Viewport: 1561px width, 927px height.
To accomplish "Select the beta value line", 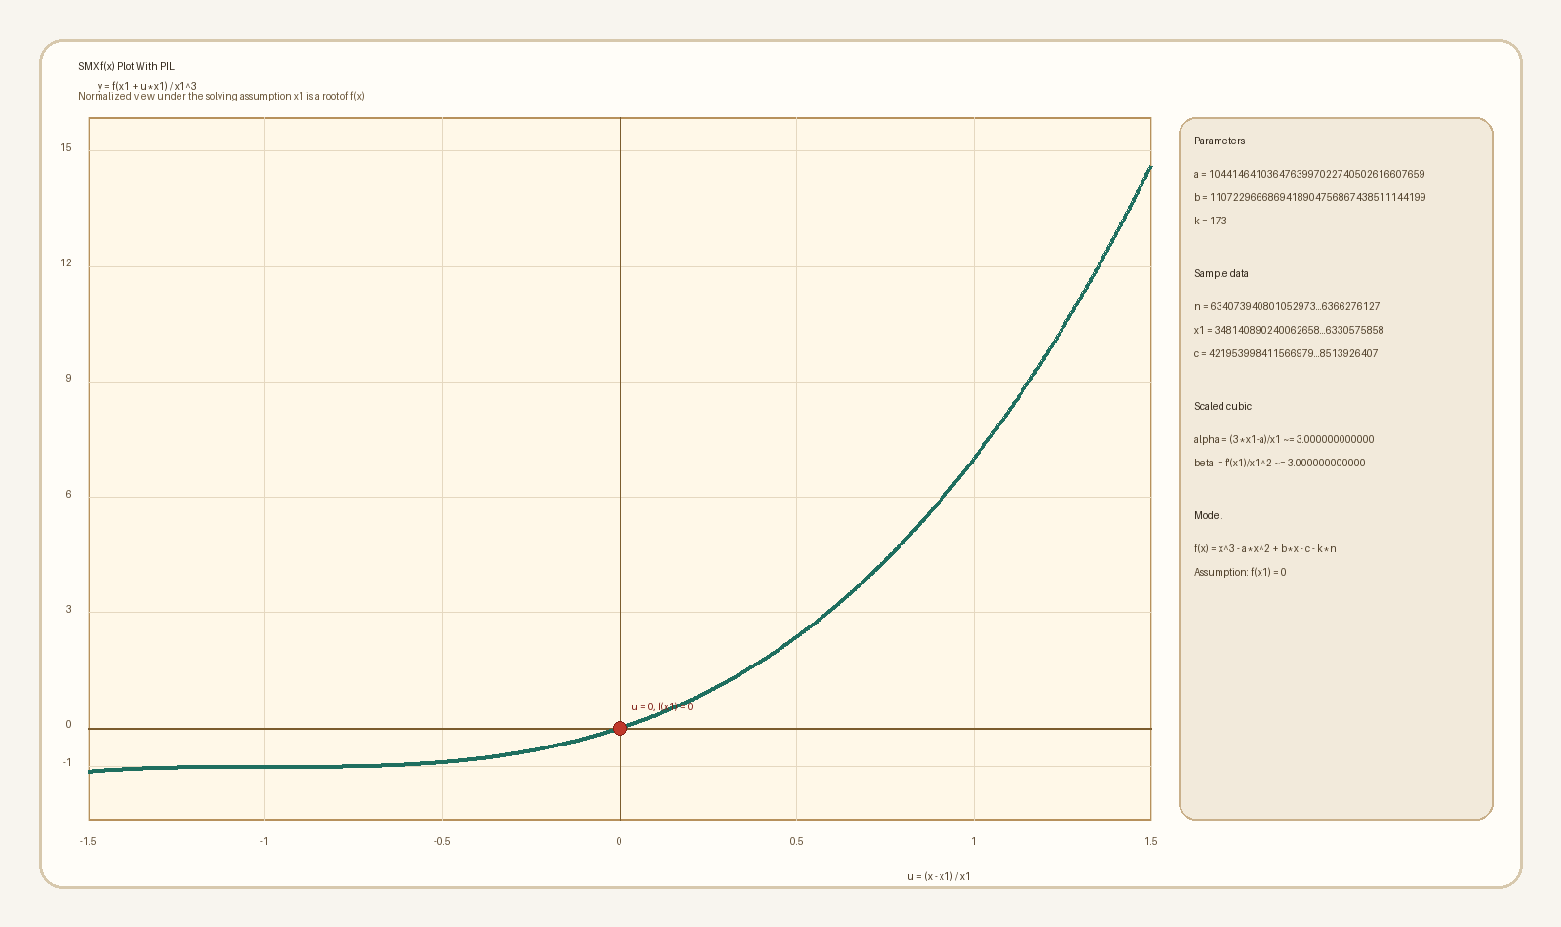I will [x=1279, y=463].
